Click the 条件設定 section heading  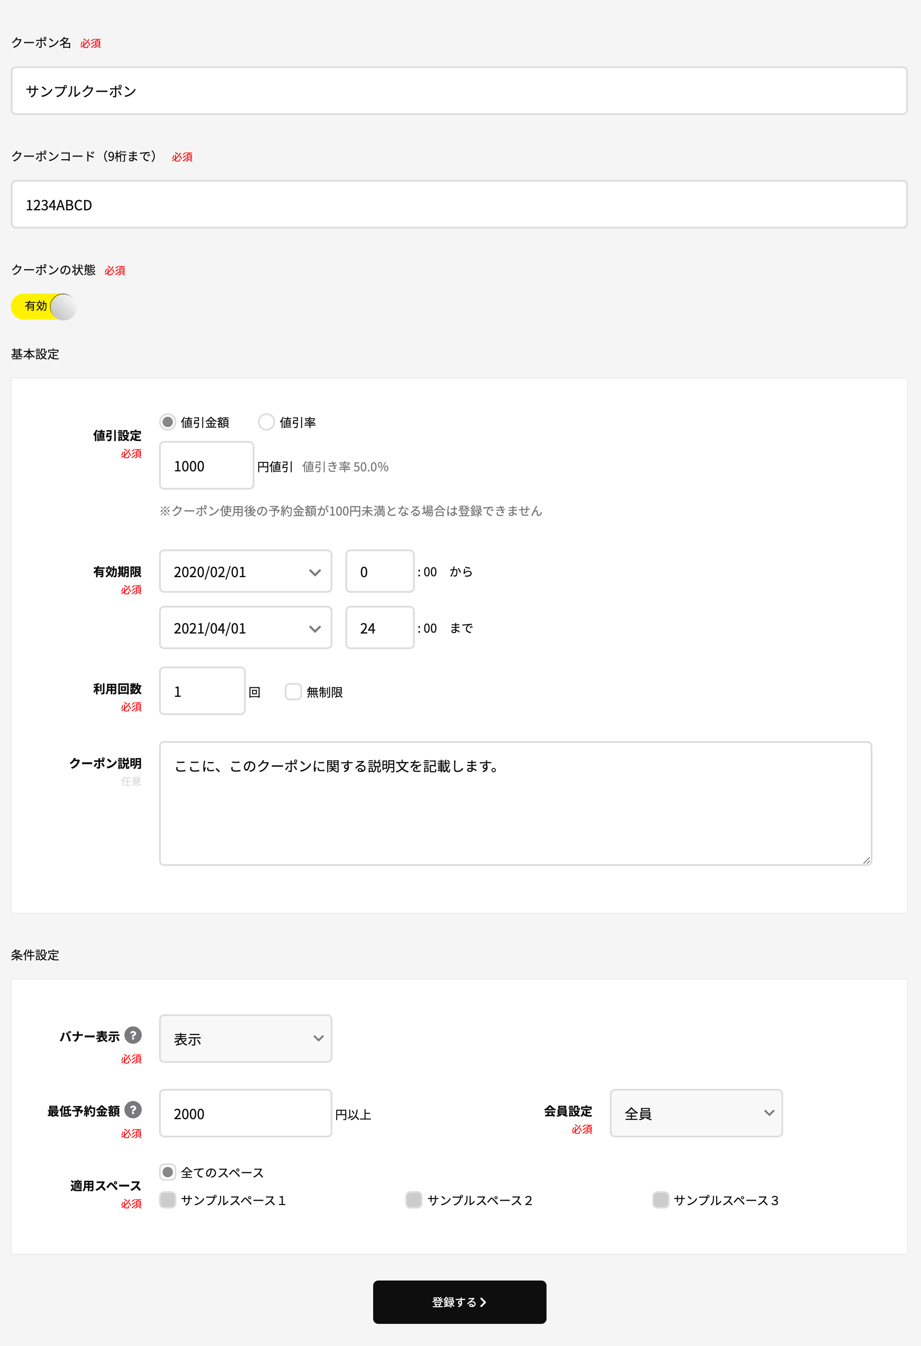[x=35, y=955]
